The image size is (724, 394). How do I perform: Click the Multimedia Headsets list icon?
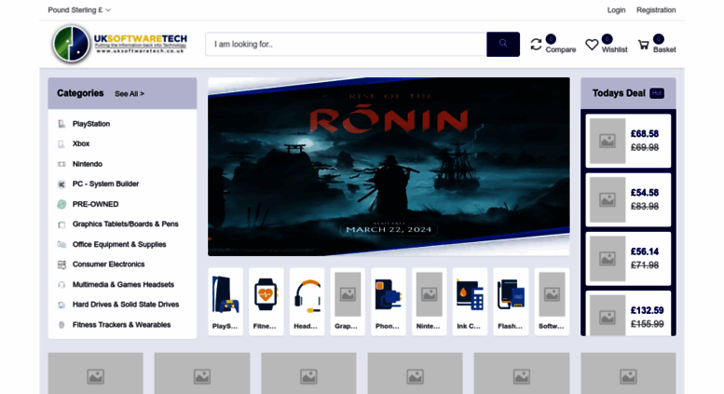point(61,285)
